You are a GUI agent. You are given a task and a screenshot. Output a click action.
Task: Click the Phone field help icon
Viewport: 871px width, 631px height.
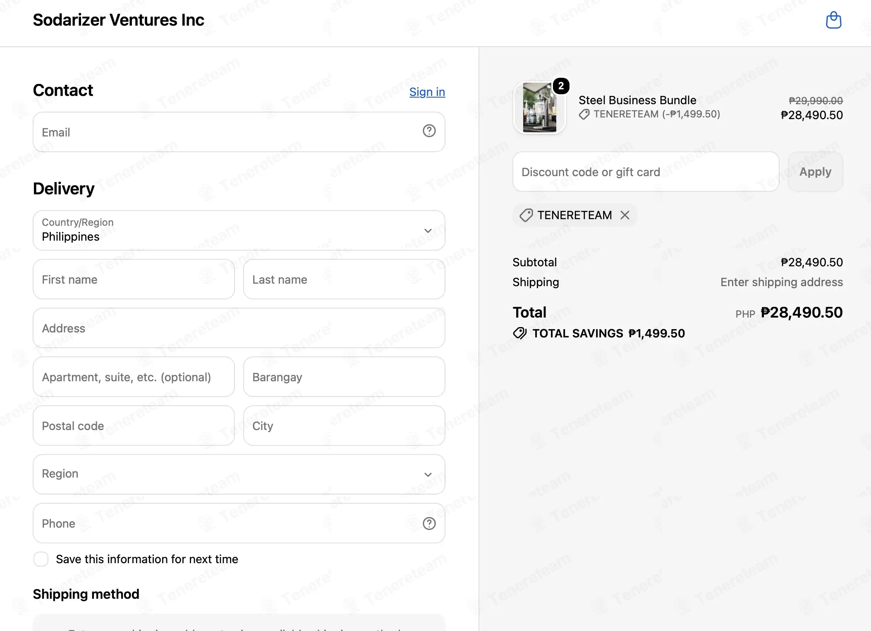click(429, 523)
